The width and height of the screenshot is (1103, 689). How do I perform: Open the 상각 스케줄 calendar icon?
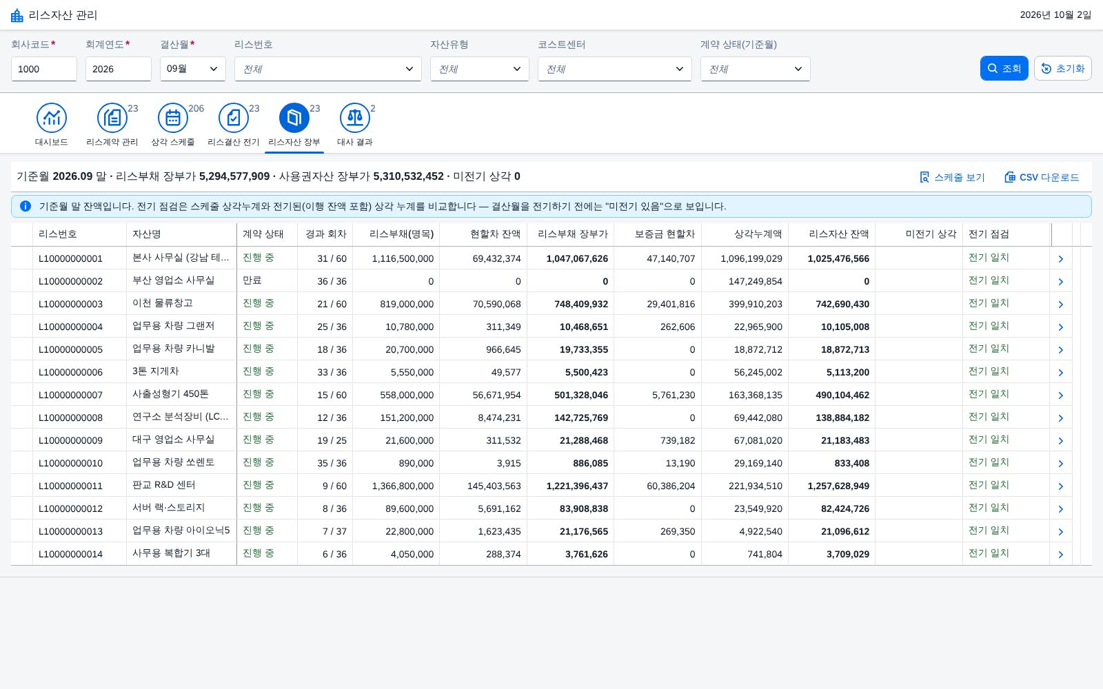pos(173,118)
